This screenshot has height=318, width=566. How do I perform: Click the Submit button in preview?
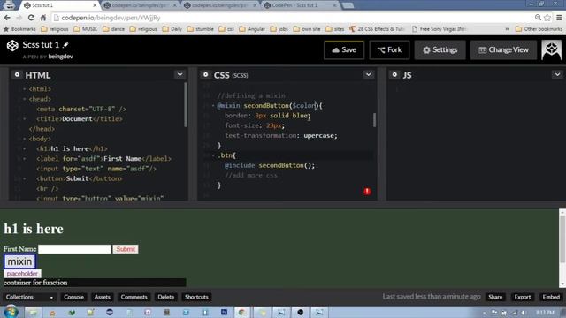pyautogui.click(x=126, y=249)
